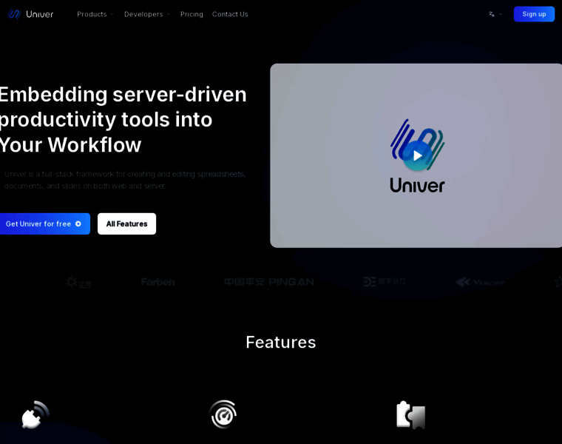Click the Univer video thumbnail logo text
Viewport: 562px width, 444px height.
point(417,186)
